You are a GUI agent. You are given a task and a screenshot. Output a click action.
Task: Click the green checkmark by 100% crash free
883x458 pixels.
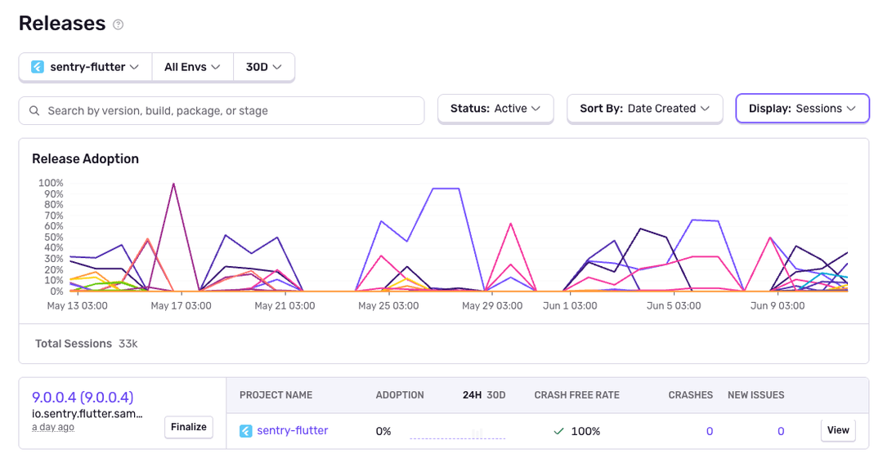pos(558,431)
